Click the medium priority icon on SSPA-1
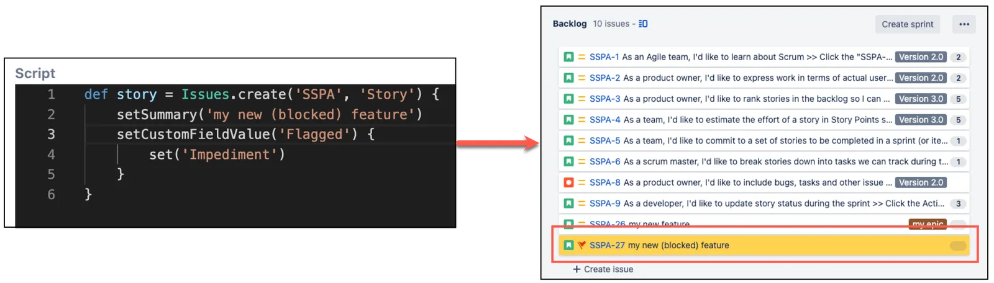Screen dimensions: 994x283 581,57
